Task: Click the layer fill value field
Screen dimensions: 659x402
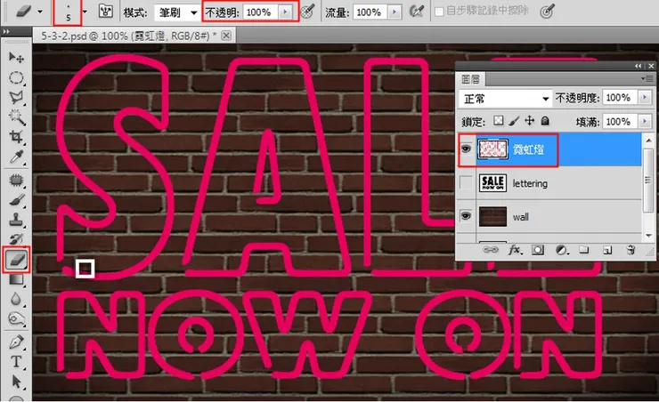Action: 621,122
